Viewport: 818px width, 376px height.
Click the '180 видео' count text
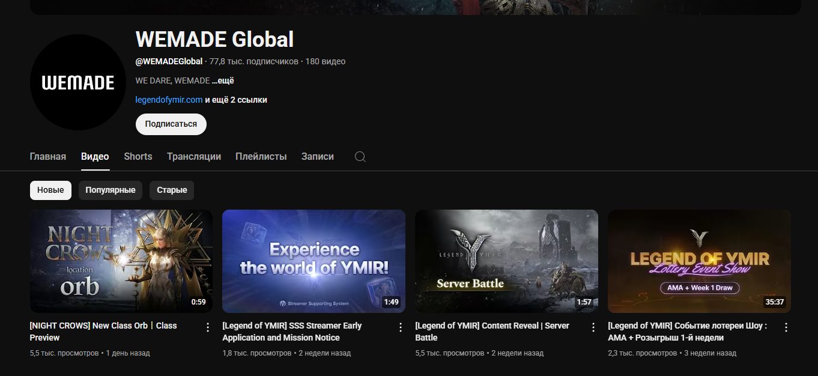326,61
